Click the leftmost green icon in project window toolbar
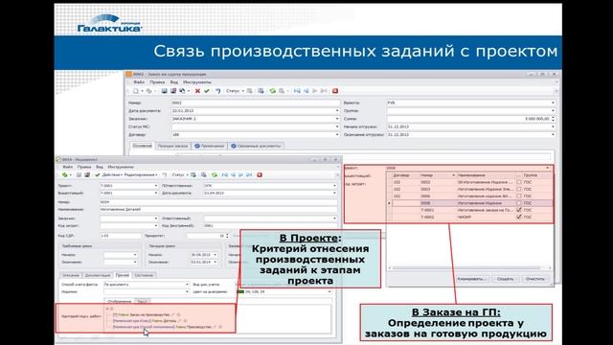This screenshot has height=345, width=613. [65, 174]
